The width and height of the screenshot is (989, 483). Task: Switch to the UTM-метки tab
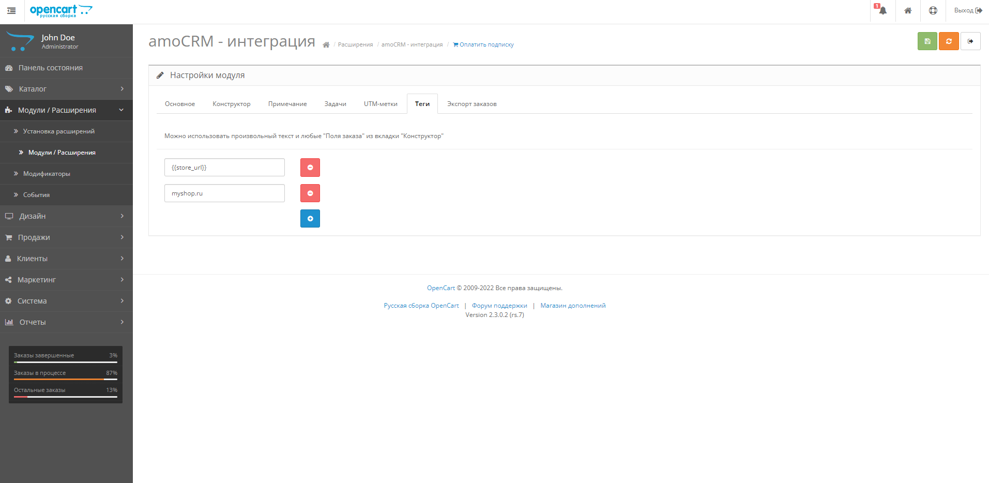381,103
